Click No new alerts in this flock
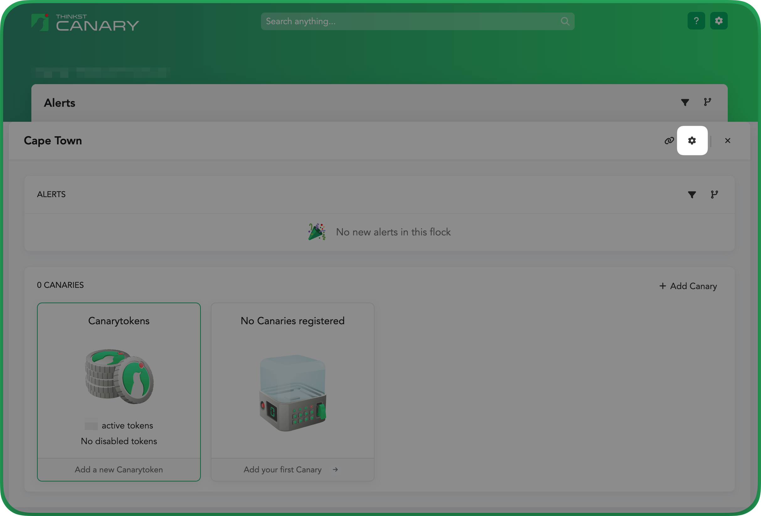 (x=393, y=232)
